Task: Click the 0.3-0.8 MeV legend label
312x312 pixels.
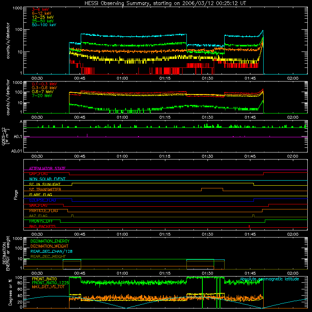Action: [44, 88]
